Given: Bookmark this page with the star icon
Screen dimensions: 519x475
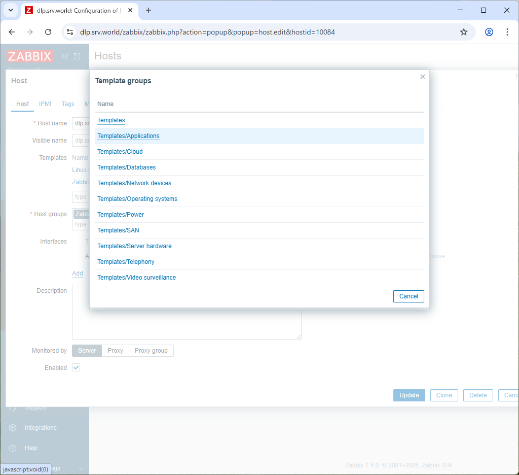Looking at the screenshot, I should coord(464,32).
